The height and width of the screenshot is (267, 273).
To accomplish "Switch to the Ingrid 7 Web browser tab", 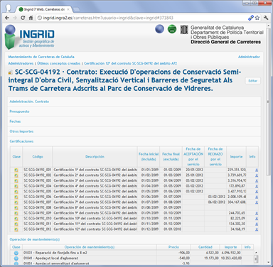I will pos(44,9).
